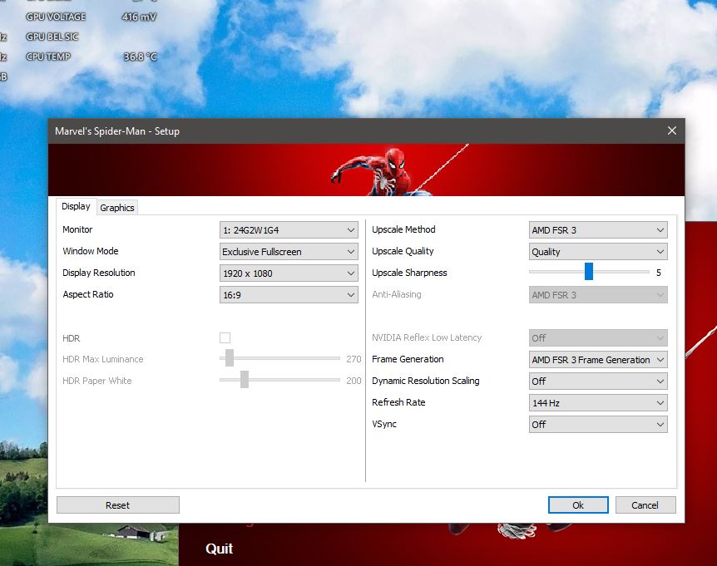Click the Upscale Method label
Screen dimensions: 717x566
click(403, 229)
